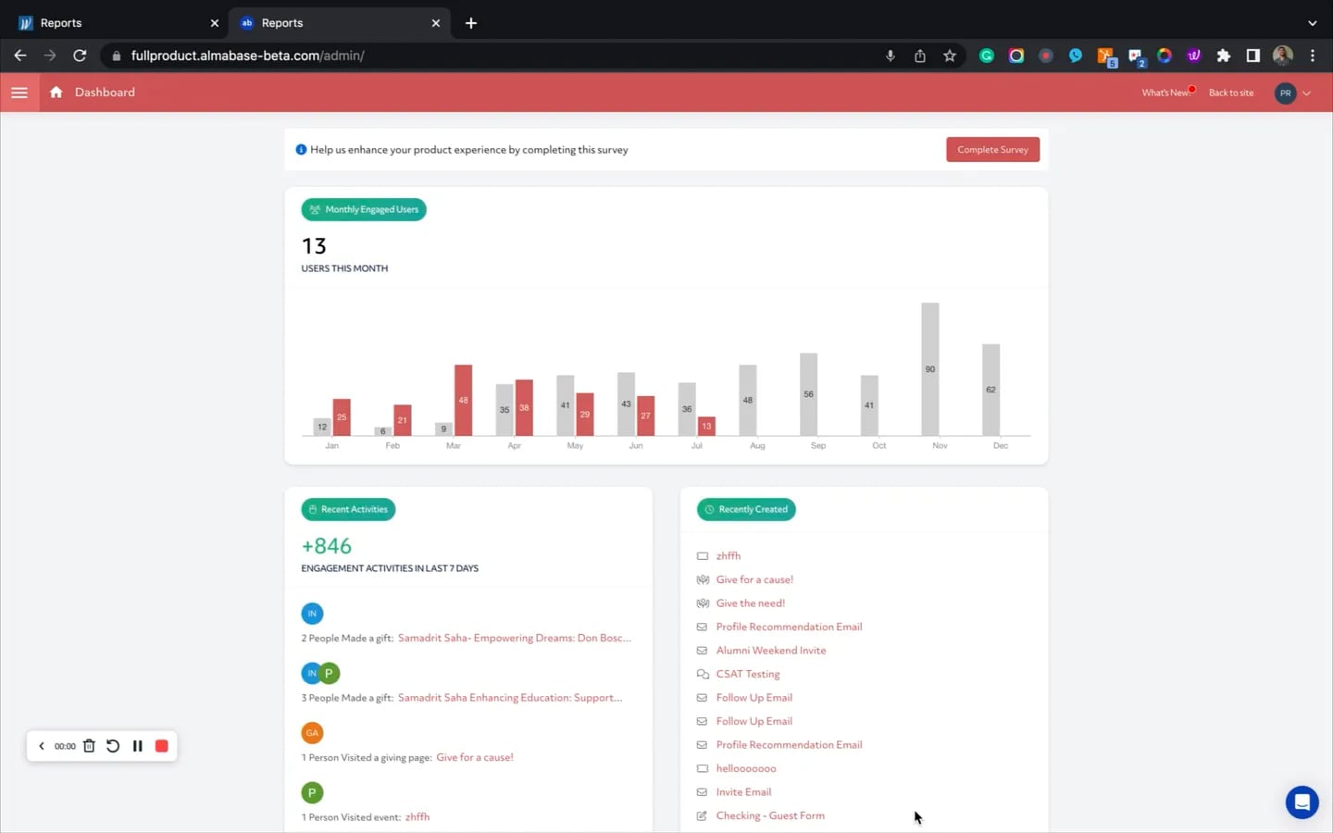Image resolution: width=1333 pixels, height=833 pixels.
Task: Click the Dashboard home icon
Action: point(56,92)
